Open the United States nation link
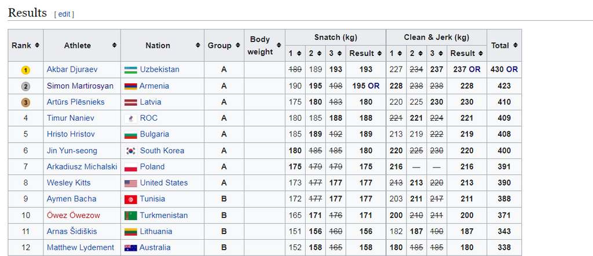 (164, 183)
